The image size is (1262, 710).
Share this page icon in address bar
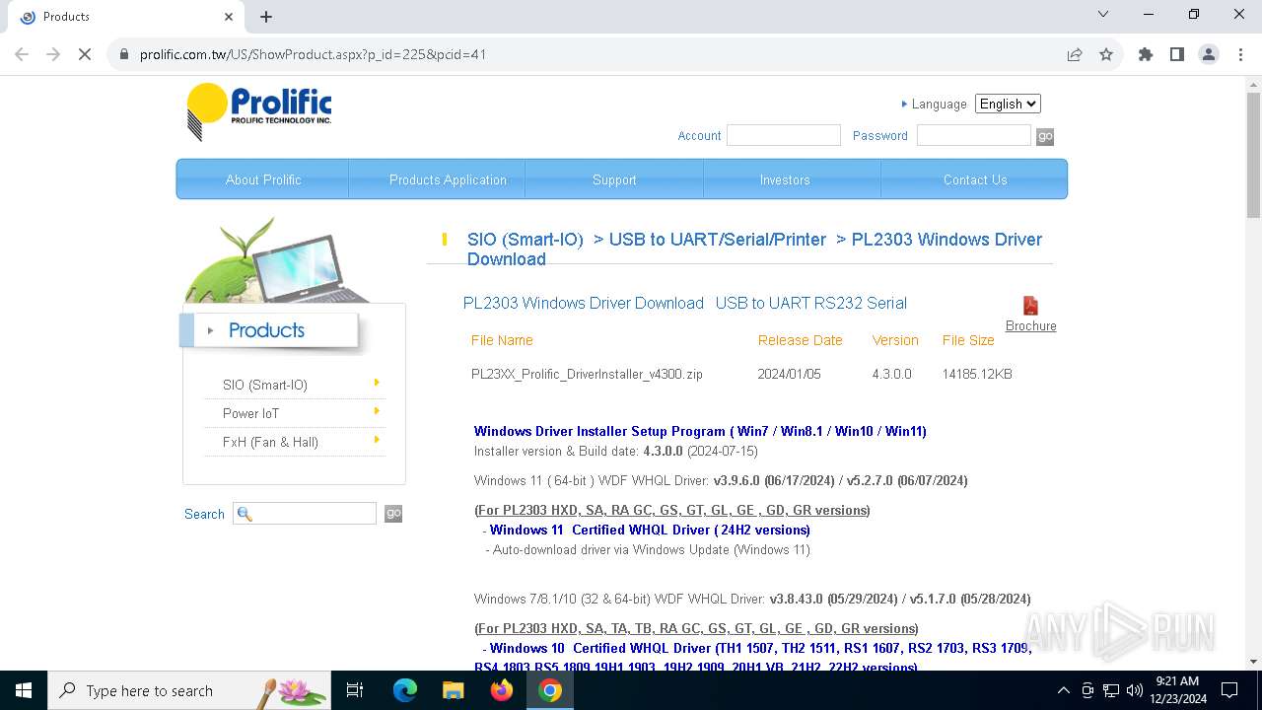[x=1075, y=54]
